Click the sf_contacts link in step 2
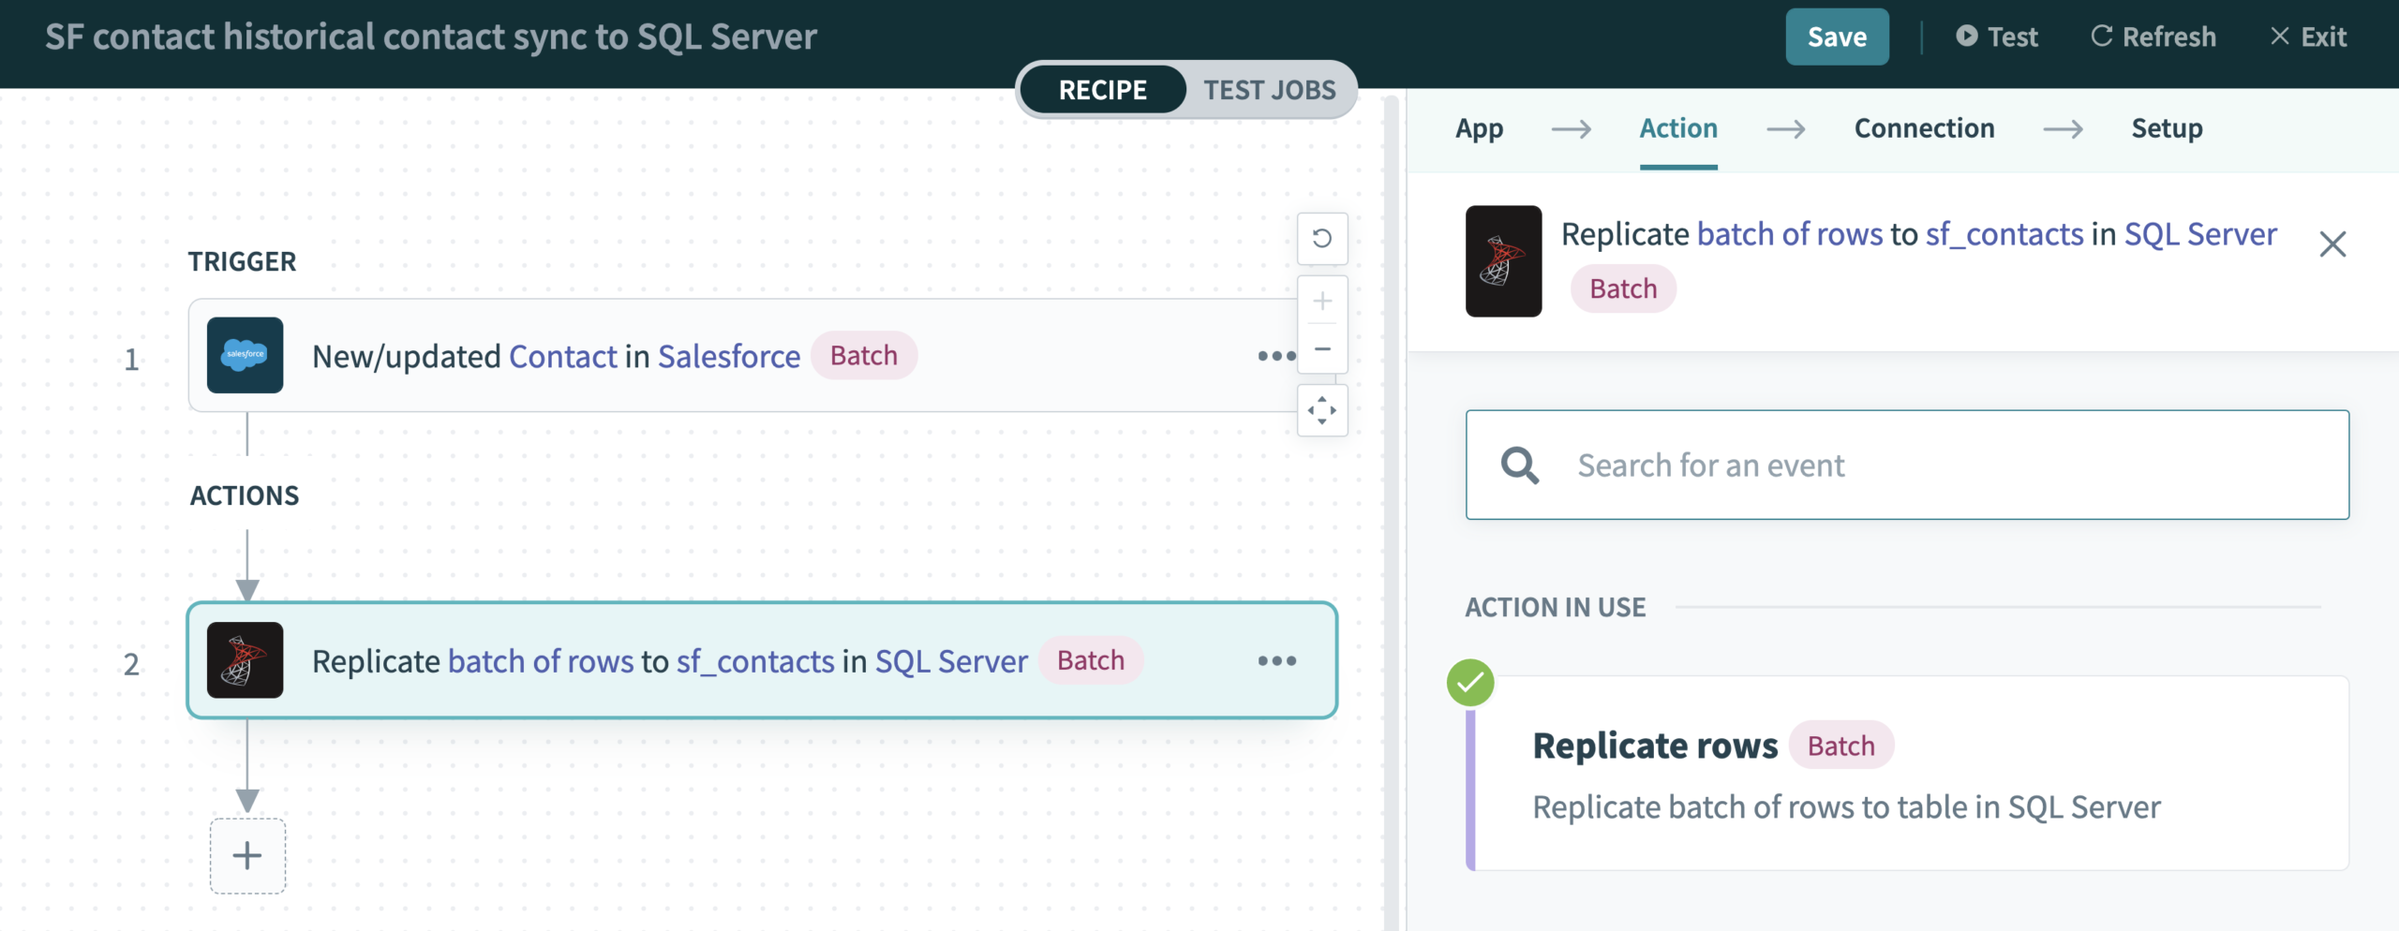The image size is (2399, 931). (x=755, y=662)
